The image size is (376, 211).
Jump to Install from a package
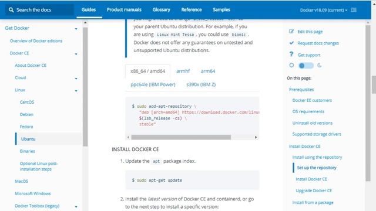pyautogui.click(x=313, y=203)
